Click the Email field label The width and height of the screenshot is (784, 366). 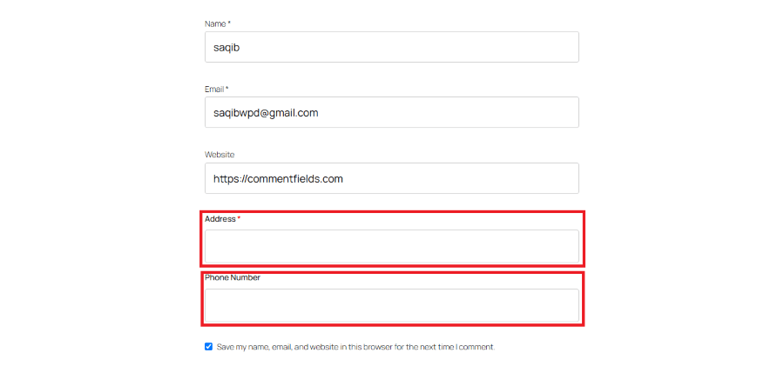click(x=214, y=89)
